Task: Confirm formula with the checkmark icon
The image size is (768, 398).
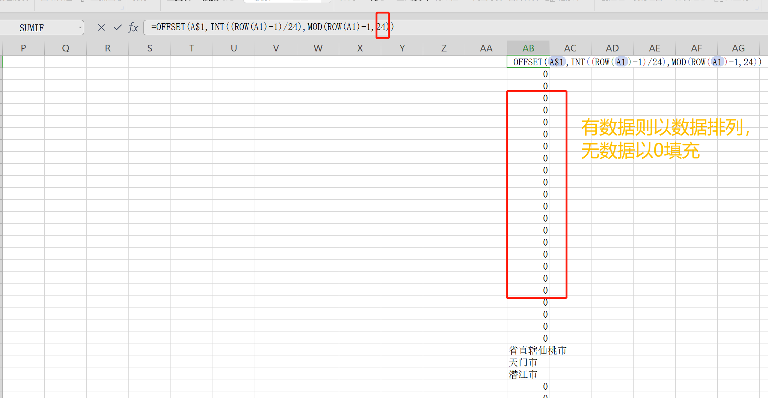Action: (x=118, y=27)
